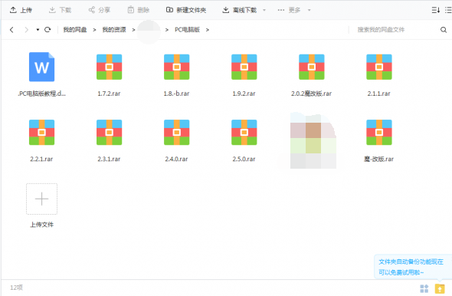Viewport: 452px width, 296px height.
Task: Create a folder with 新建文件夹
Action: [x=186, y=10]
